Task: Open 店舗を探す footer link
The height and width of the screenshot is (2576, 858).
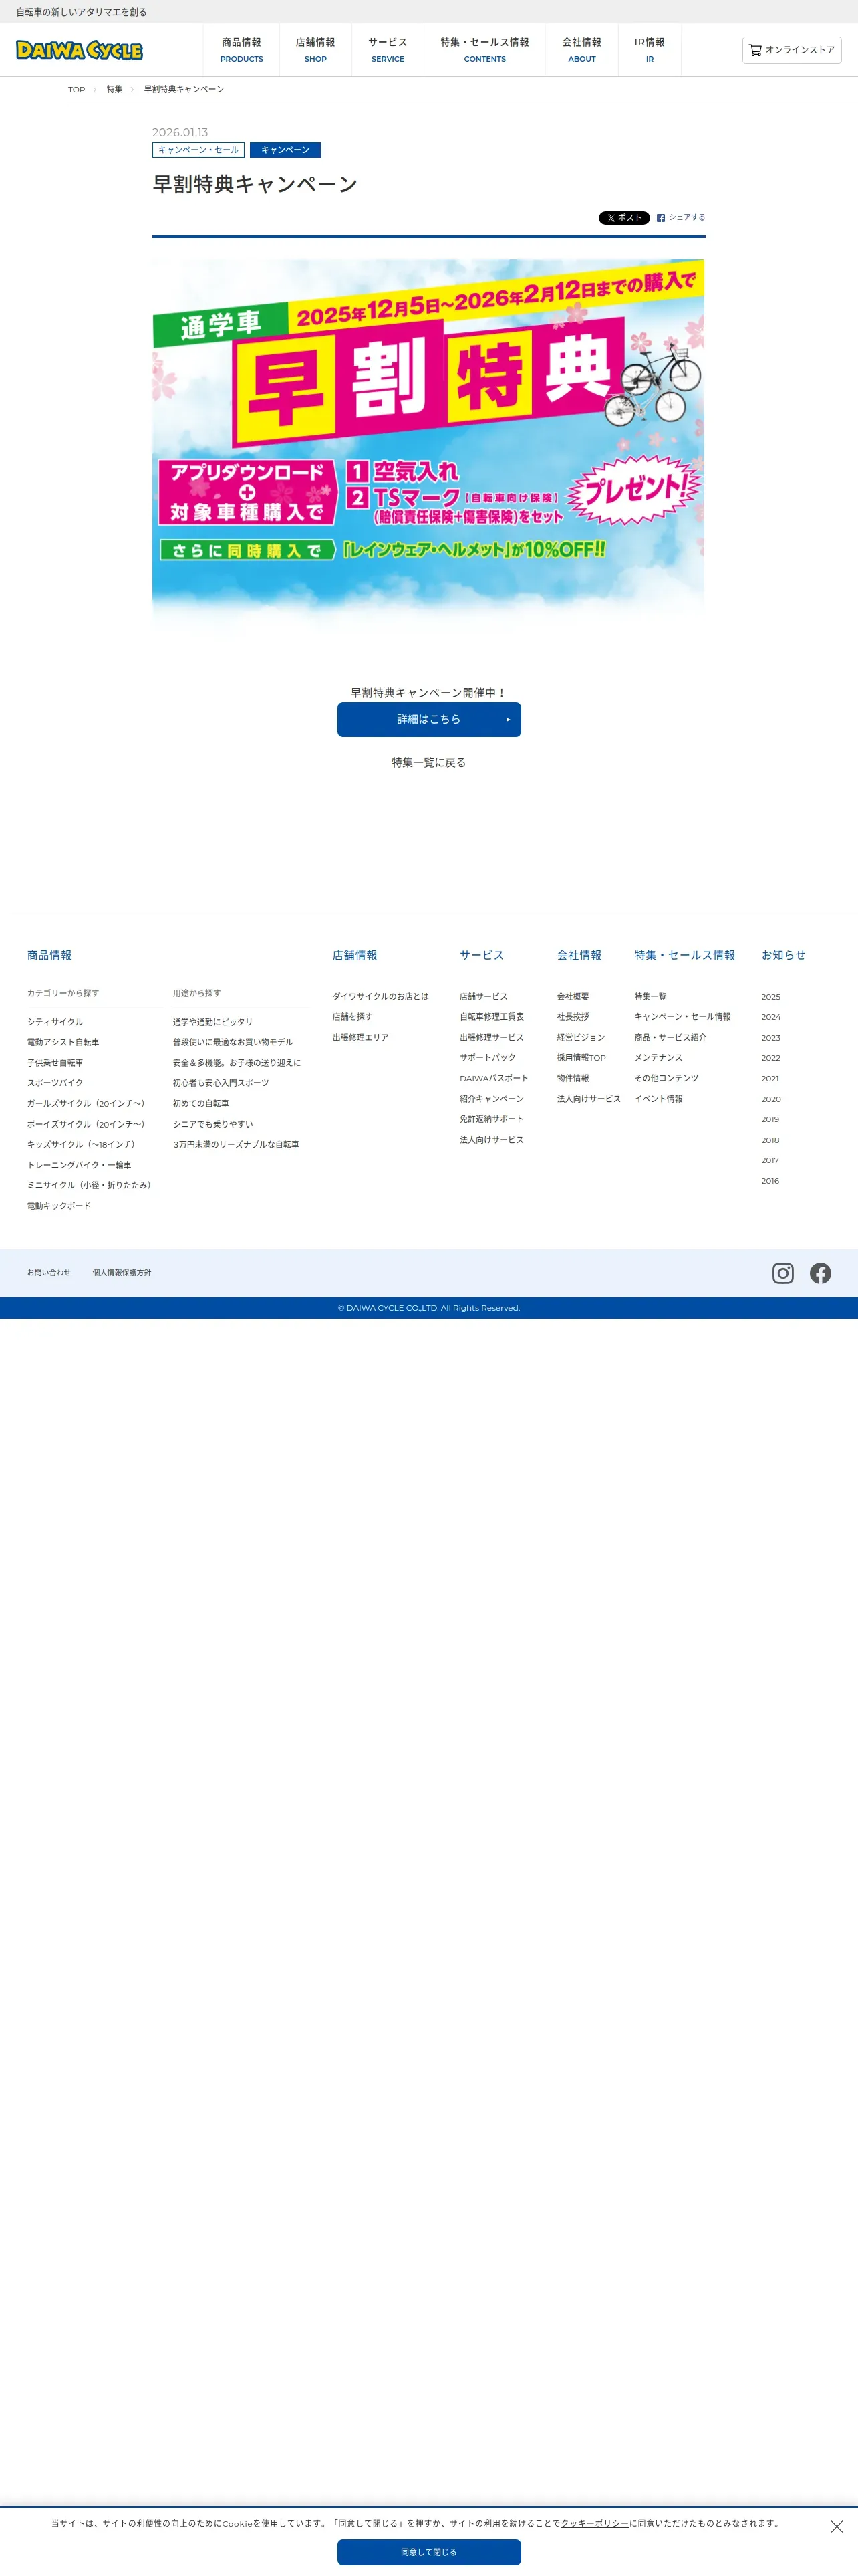Action: tap(353, 1017)
